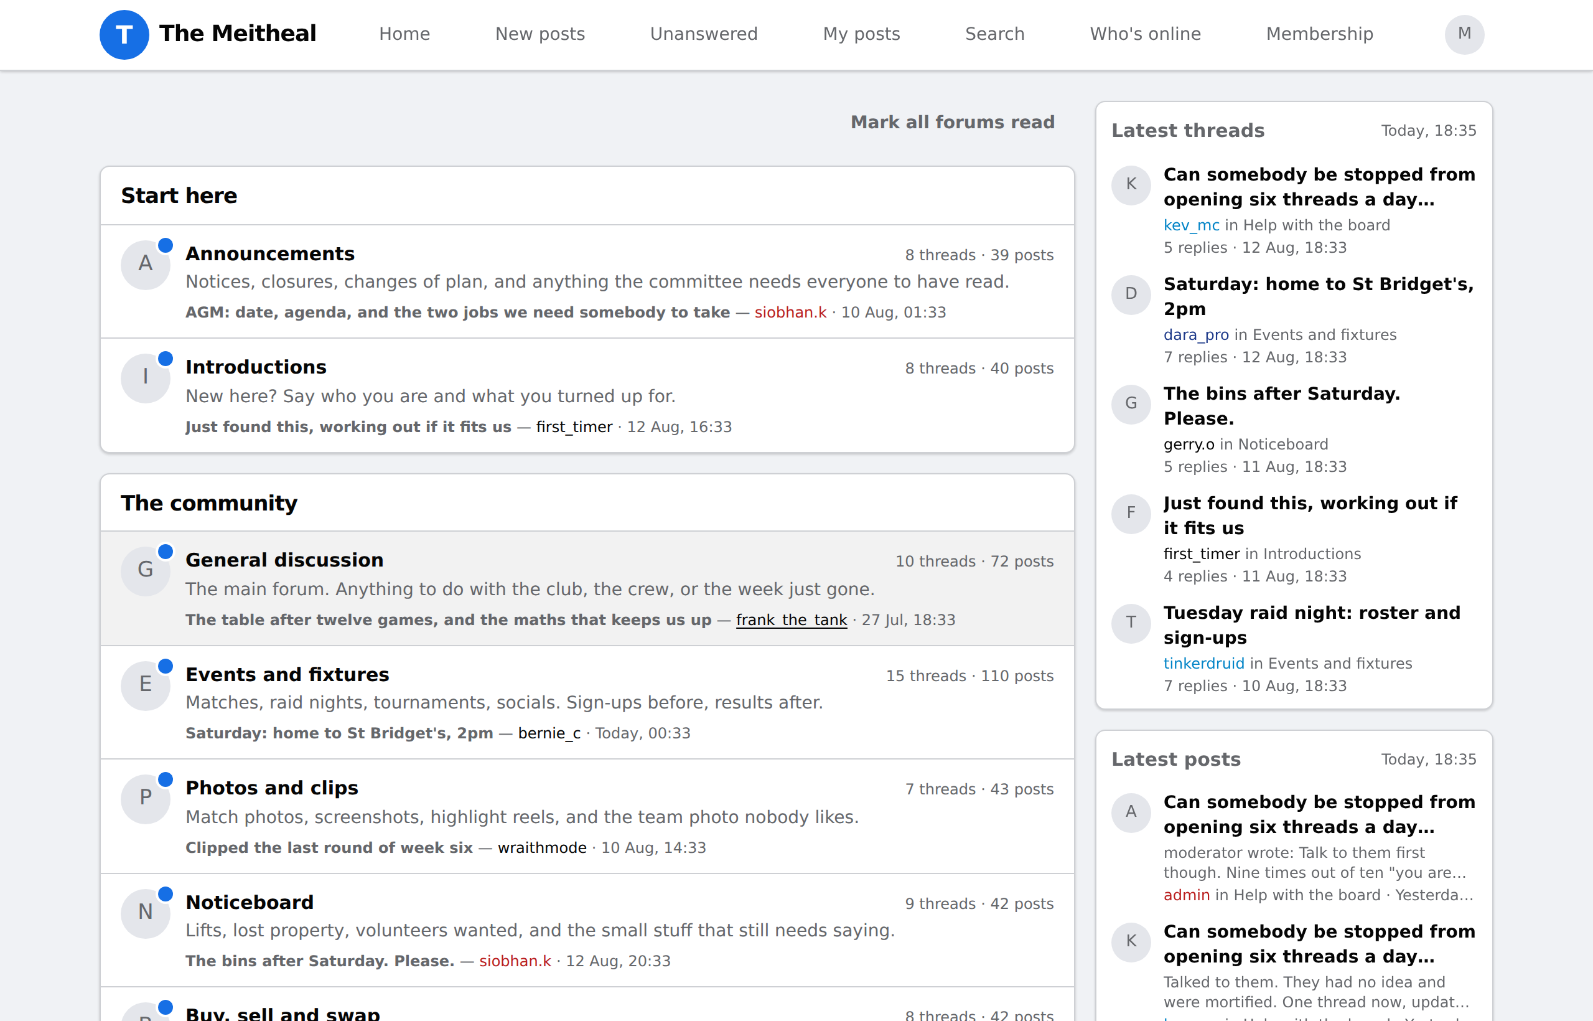View siobhan.k's profile in Noticeboard row

pyautogui.click(x=515, y=961)
